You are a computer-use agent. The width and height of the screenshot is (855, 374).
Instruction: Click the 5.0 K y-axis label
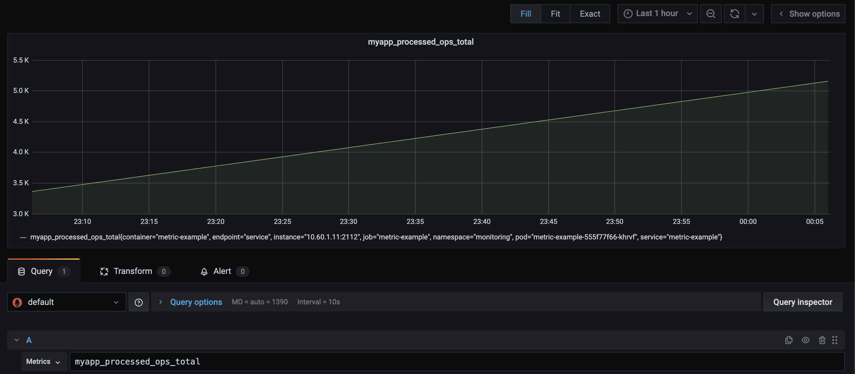tap(21, 91)
